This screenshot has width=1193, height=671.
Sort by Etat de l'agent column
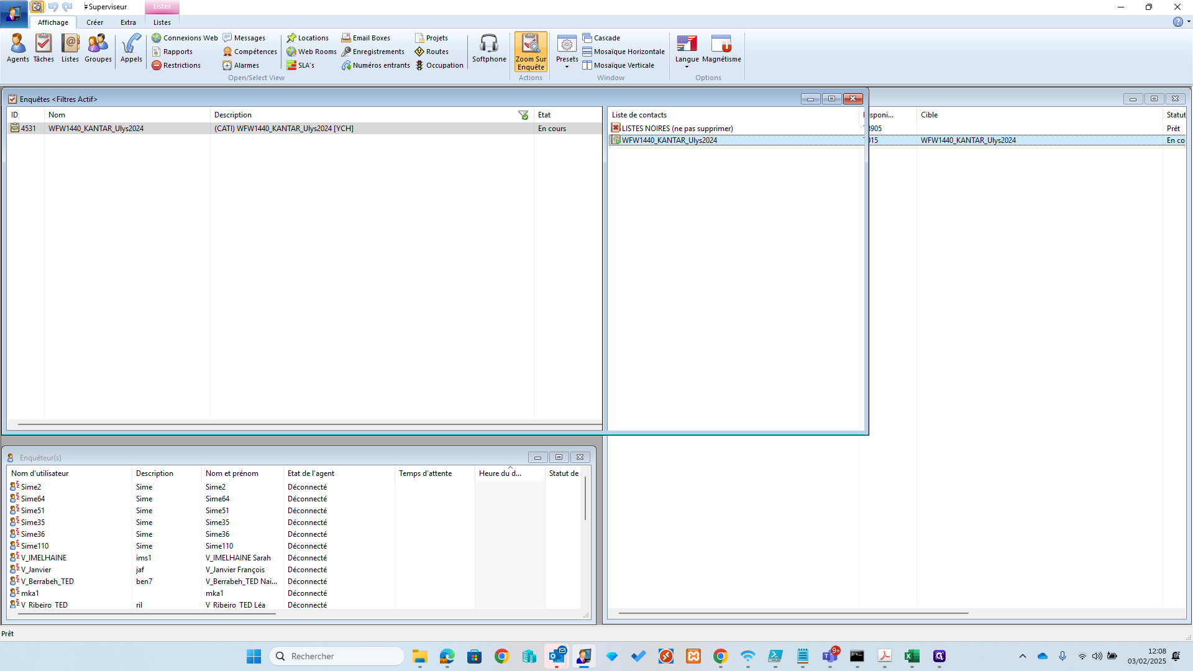pyautogui.click(x=339, y=473)
